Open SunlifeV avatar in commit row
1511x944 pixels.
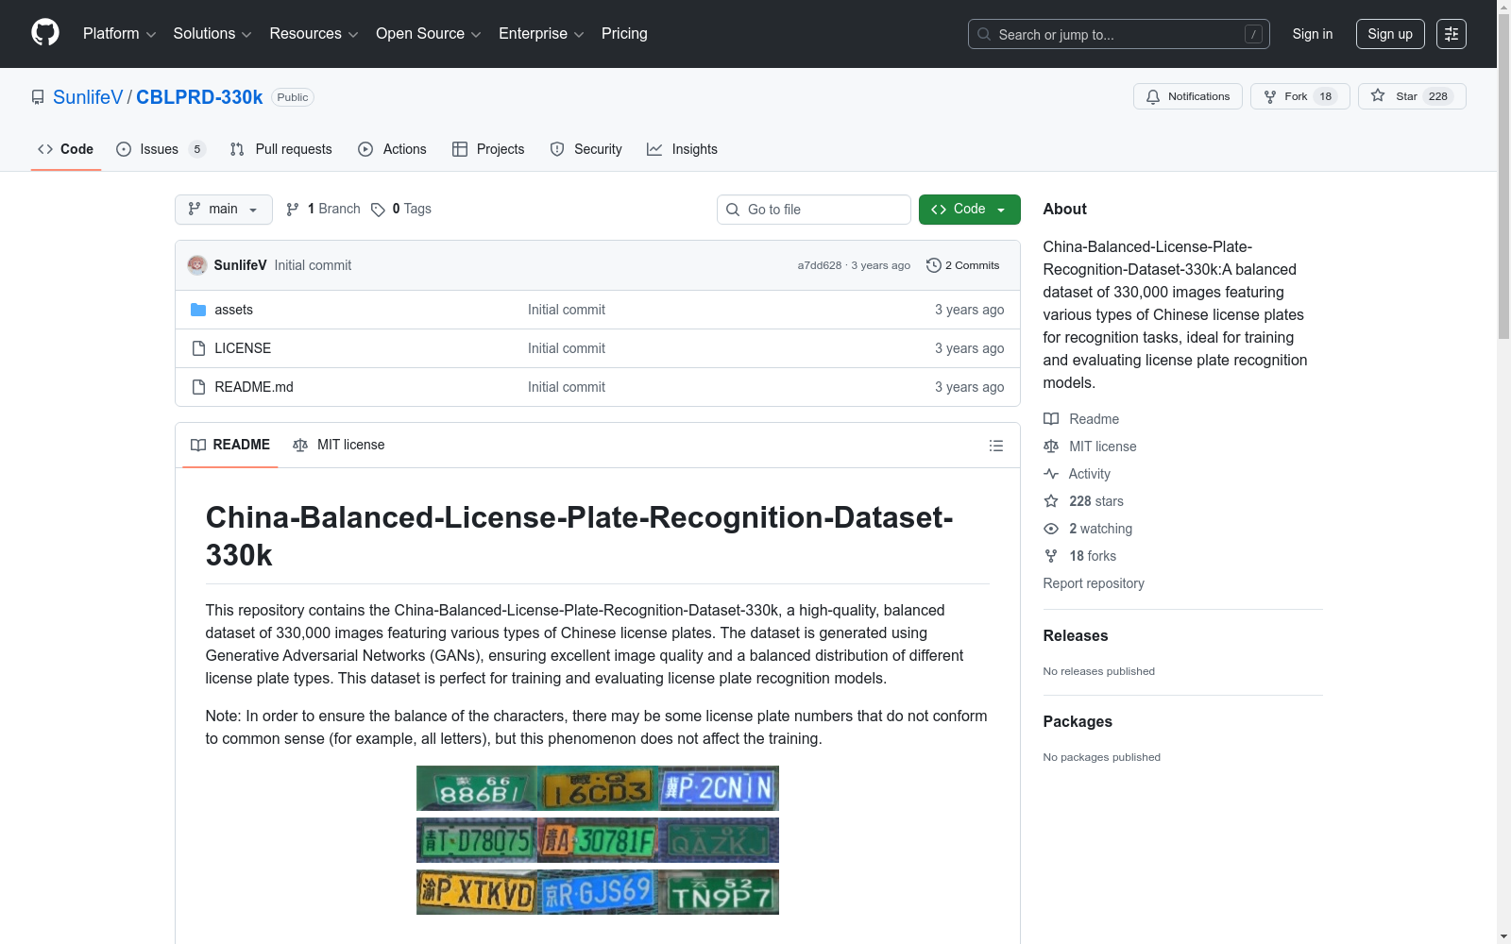196,265
